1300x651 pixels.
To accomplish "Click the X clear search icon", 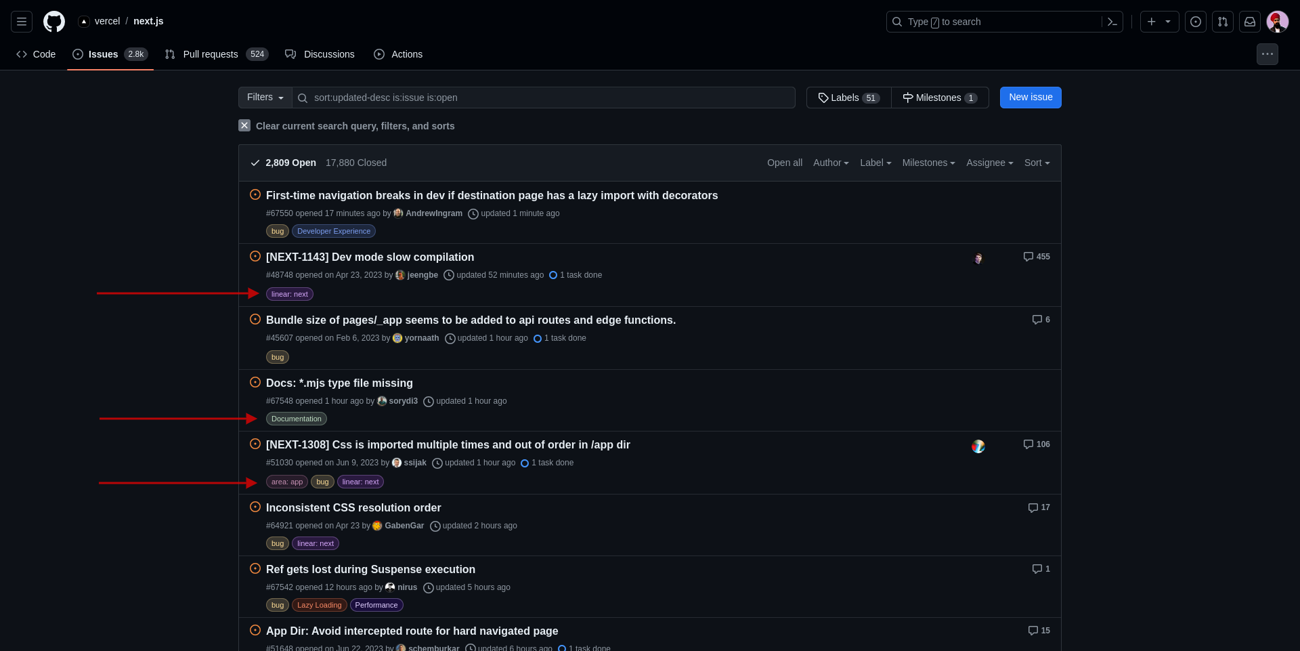I will pos(244,125).
